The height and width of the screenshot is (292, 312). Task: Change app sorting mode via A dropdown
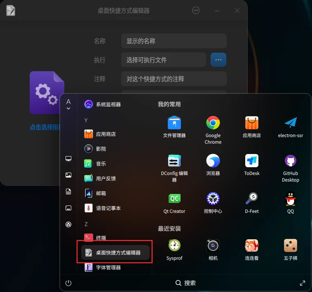point(68,104)
